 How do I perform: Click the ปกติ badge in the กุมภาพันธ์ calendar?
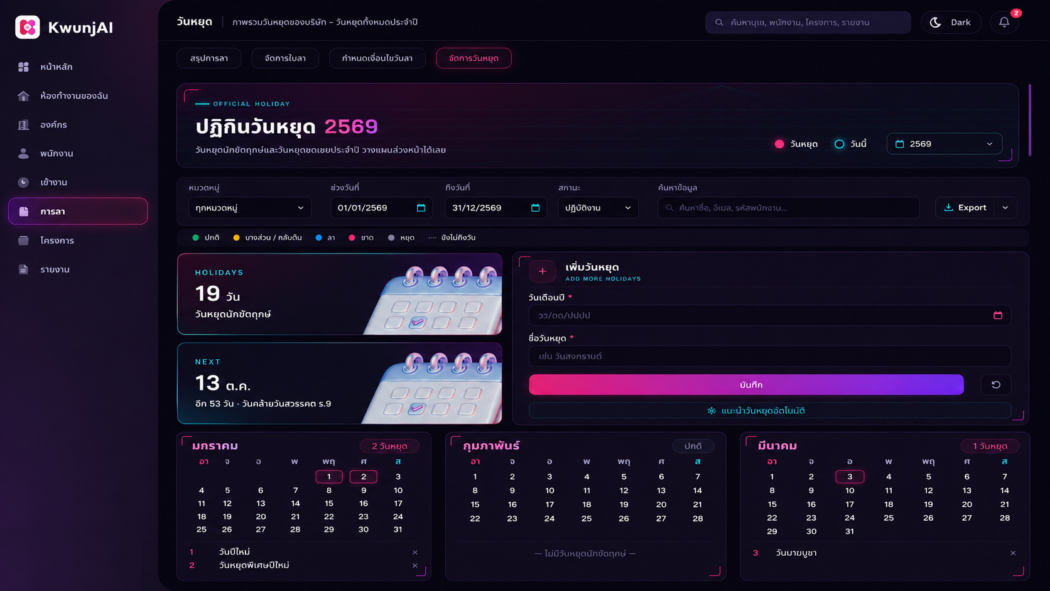click(x=693, y=446)
